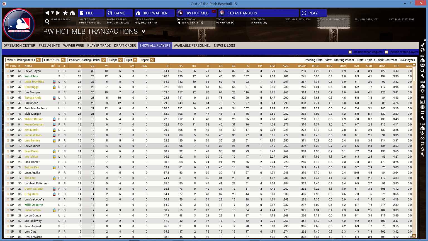
Task: Go back with the left arrow
Action: coord(47,13)
